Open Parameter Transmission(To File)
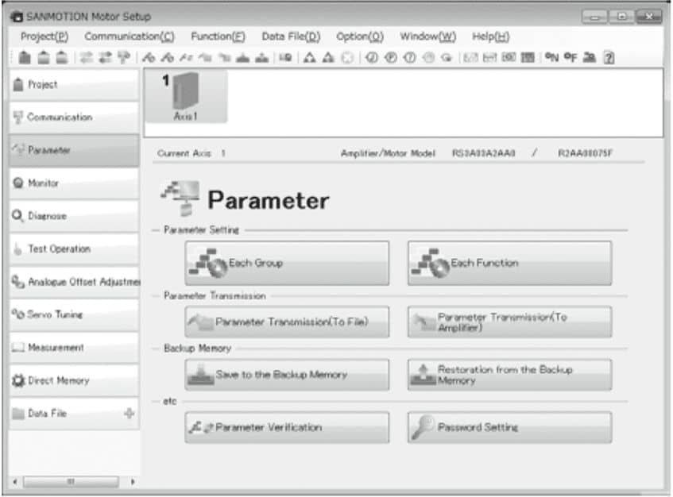Screen dimensions: 673x497 (287, 322)
